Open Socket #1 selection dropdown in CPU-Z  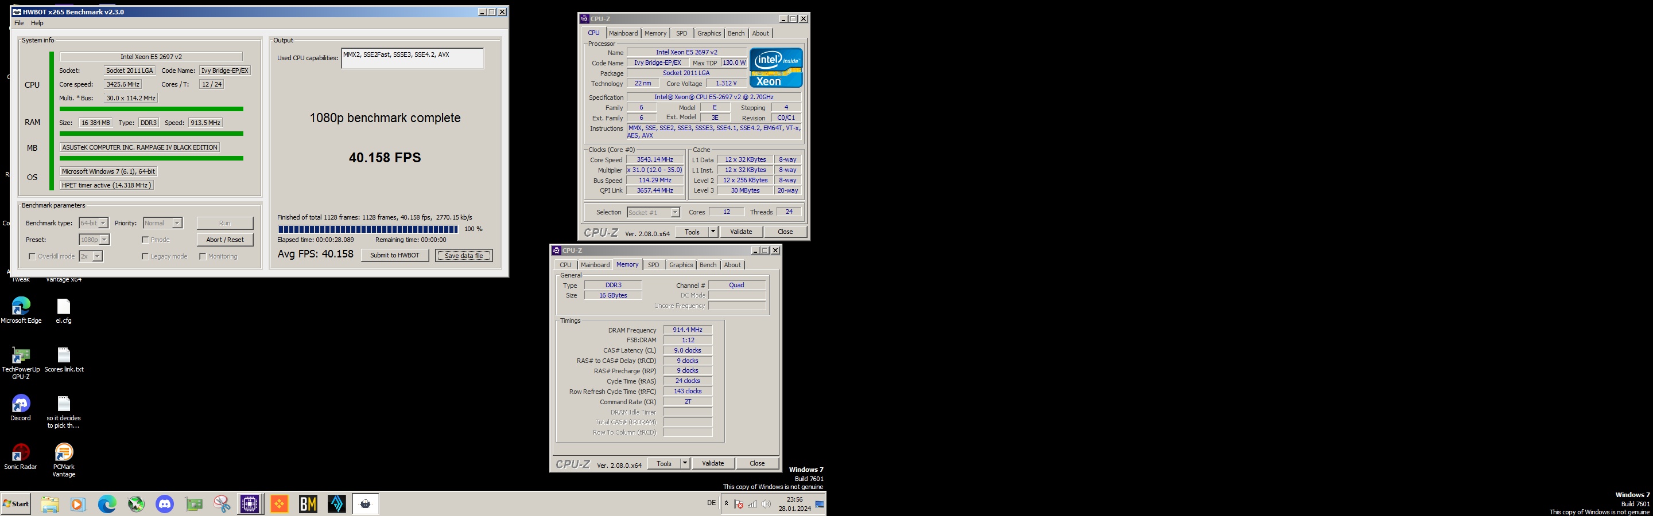click(653, 212)
